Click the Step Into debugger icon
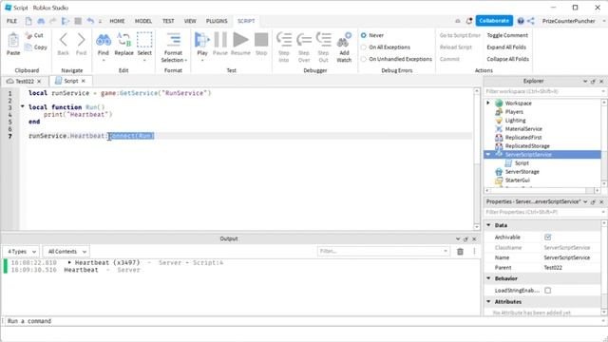Viewport: 608px width, 342px height. coord(284,40)
